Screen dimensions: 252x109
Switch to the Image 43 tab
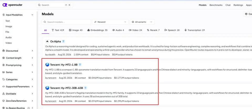(76, 30)
